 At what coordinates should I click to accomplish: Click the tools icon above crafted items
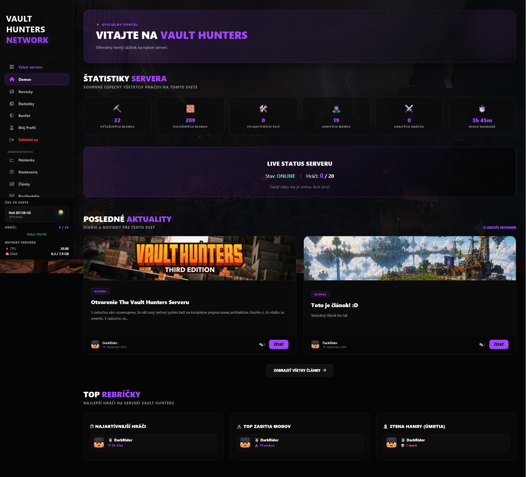tap(263, 109)
